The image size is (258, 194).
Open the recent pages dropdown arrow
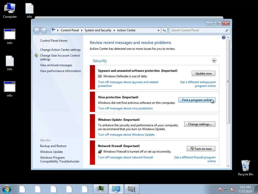[x=49, y=30]
